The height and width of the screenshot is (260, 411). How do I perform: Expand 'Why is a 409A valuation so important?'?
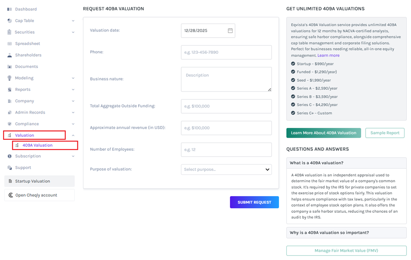[x=346, y=232]
